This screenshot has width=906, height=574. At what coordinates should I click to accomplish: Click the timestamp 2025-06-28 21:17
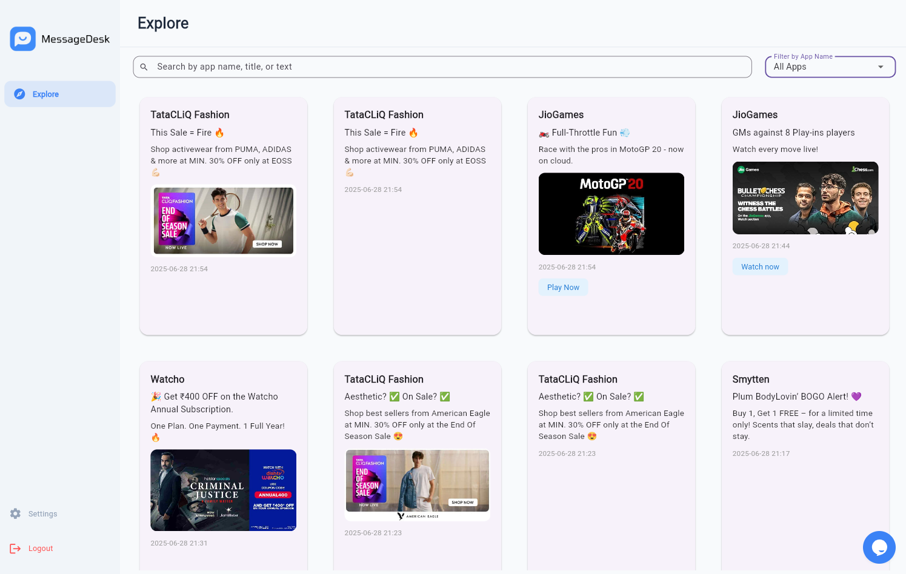point(761,454)
